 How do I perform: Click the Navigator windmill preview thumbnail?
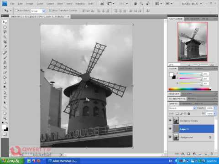point(193,41)
